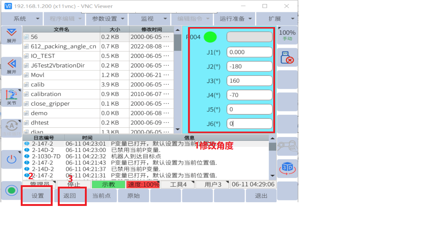
Task: Click the J3(°) angle input field
Action: [249, 81]
